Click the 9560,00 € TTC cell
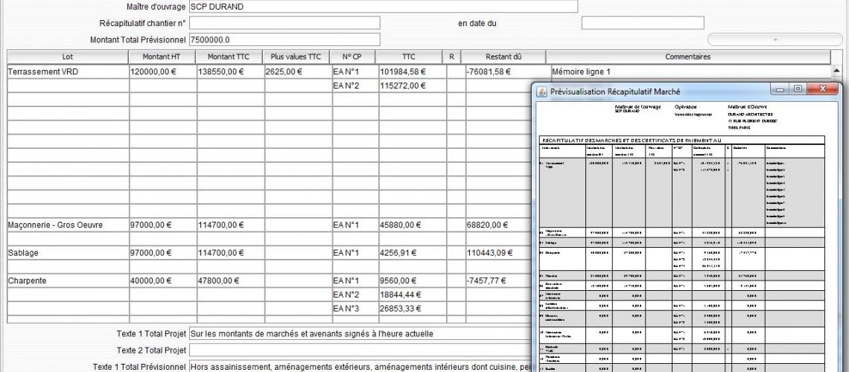This screenshot has width=849, height=372. pos(413,281)
